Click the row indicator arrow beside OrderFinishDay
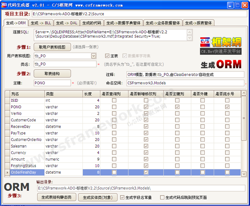 (x=7, y=172)
